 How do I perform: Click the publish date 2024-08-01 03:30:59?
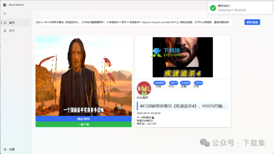(149, 113)
